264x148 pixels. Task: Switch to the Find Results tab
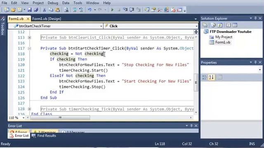click(44, 136)
